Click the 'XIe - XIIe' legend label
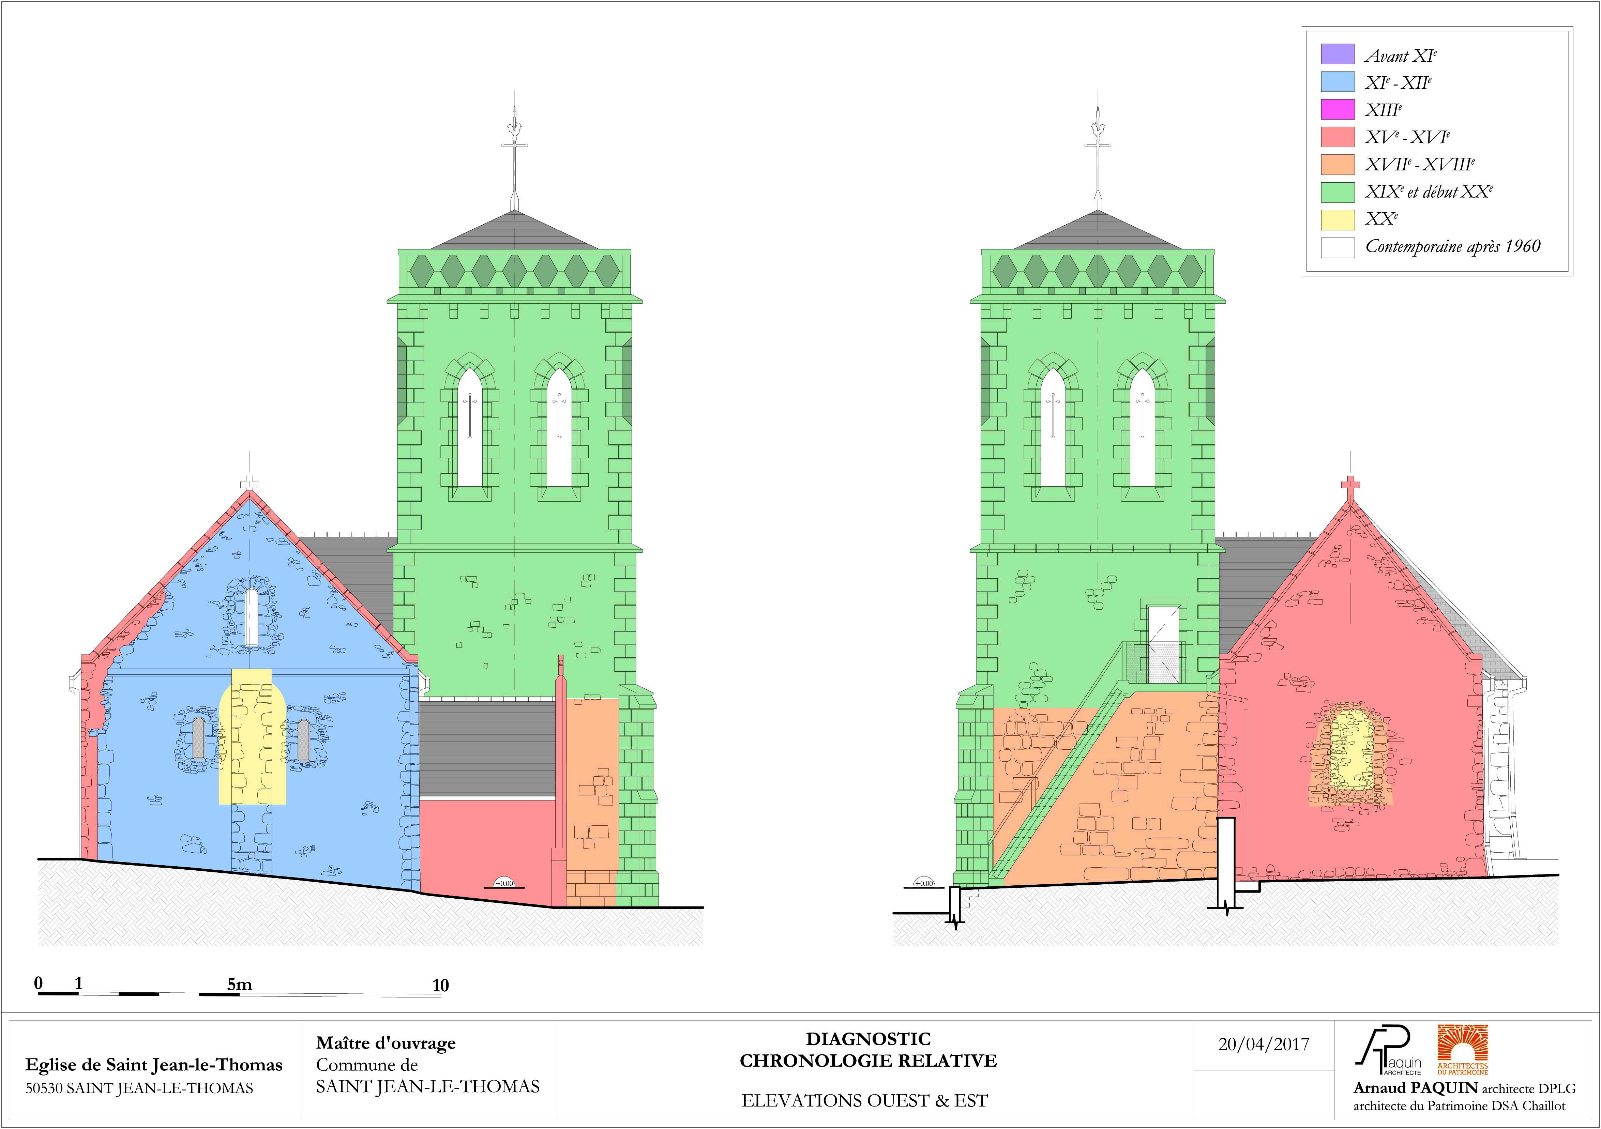 coord(1399,83)
